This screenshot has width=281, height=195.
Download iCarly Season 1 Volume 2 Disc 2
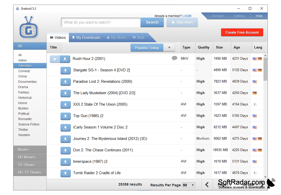pyautogui.click(x=66, y=127)
